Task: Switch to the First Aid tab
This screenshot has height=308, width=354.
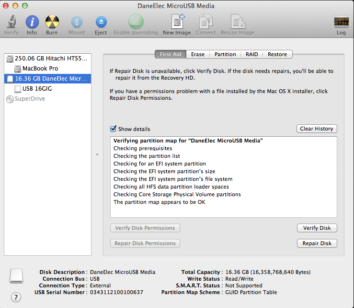Action: [x=171, y=54]
